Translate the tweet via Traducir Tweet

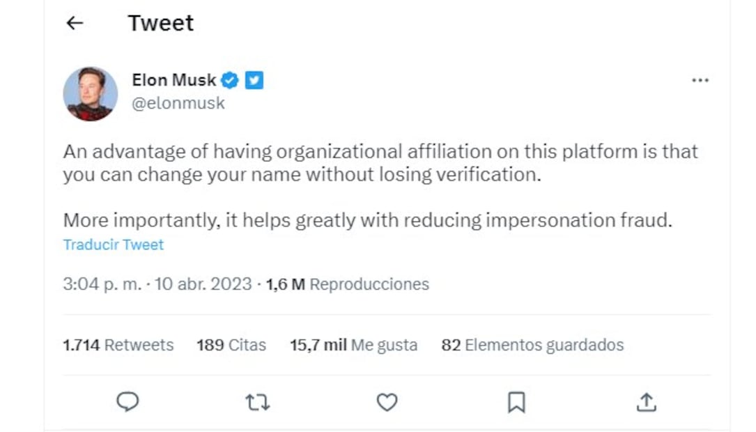[113, 245]
